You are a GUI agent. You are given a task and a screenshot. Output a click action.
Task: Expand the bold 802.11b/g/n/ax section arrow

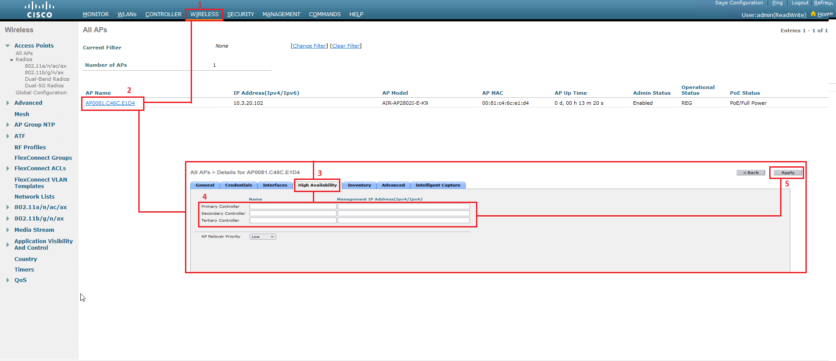click(x=8, y=219)
